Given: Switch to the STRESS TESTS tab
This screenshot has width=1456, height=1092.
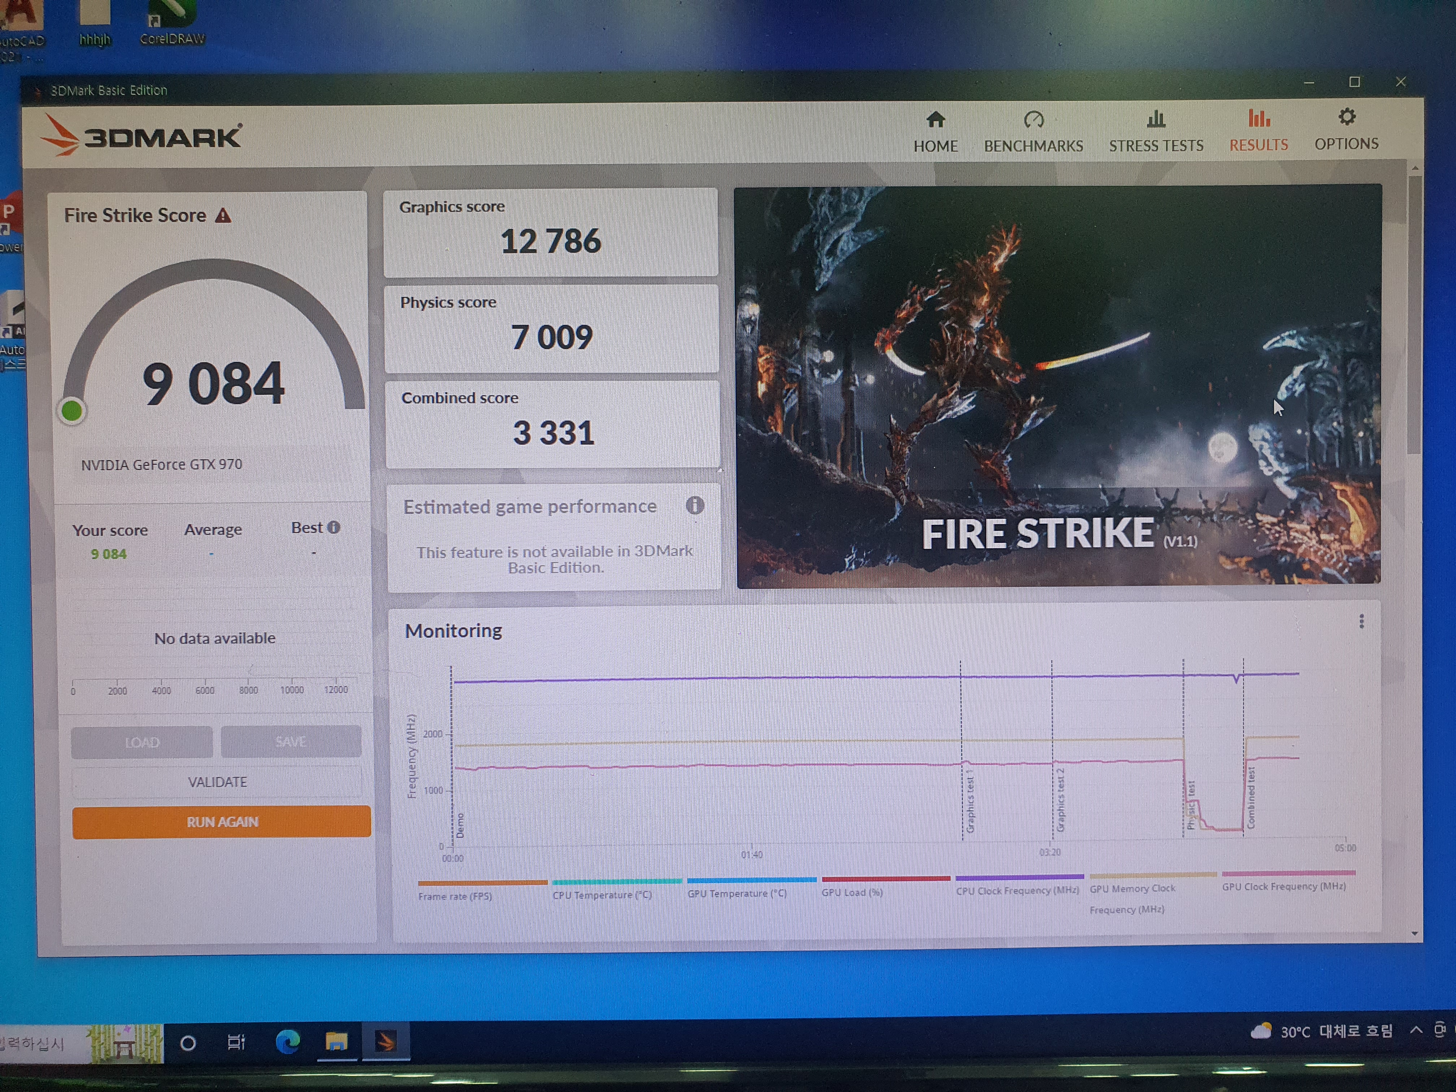Looking at the screenshot, I should [1156, 132].
